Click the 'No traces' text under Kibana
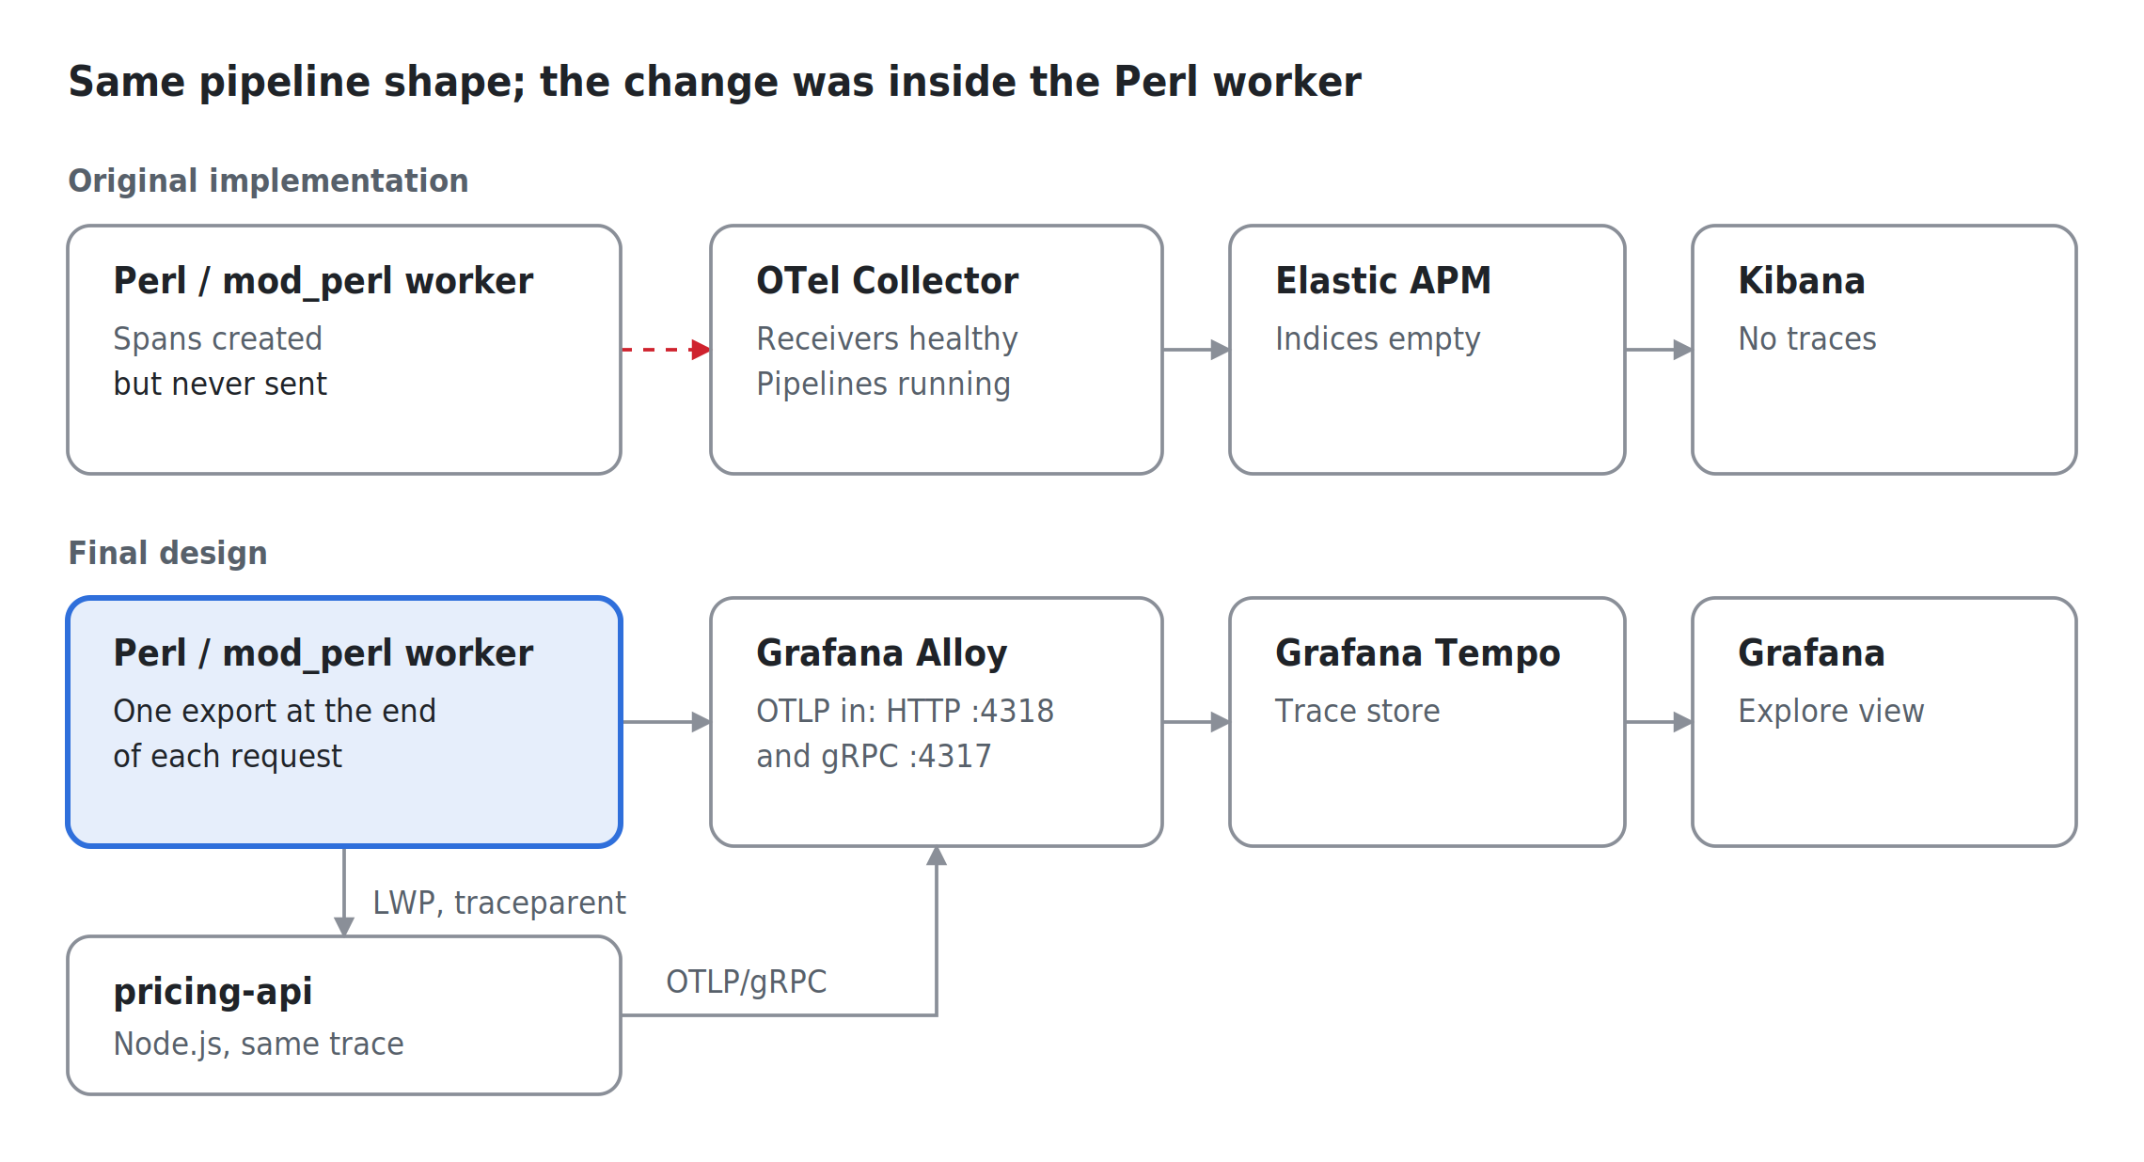Viewport: 2144px width, 1162px height. pyautogui.click(x=1806, y=338)
